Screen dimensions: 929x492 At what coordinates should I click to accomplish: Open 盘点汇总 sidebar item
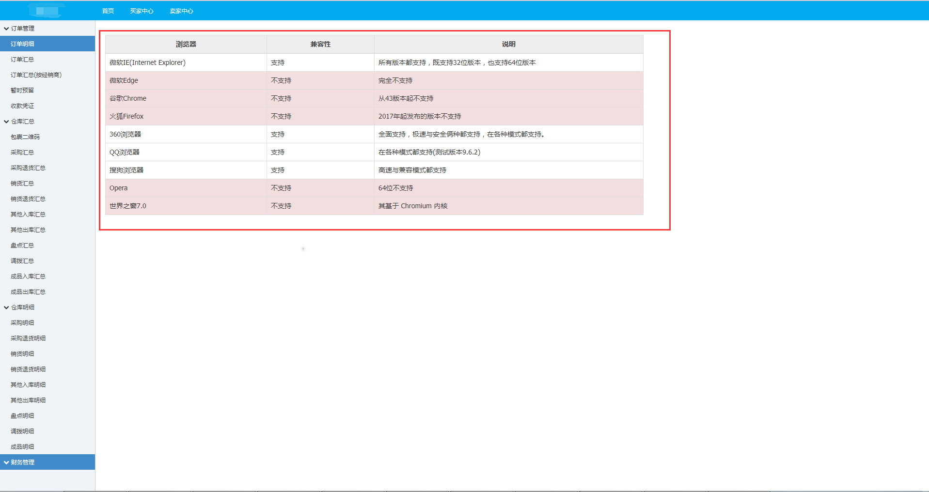coord(47,245)
